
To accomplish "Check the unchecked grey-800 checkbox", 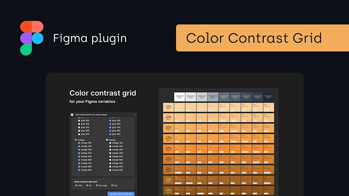I will (79, 131).
